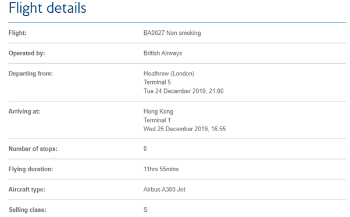Click the Departing from: label
The image size is (350, 217).
point(31,74)
